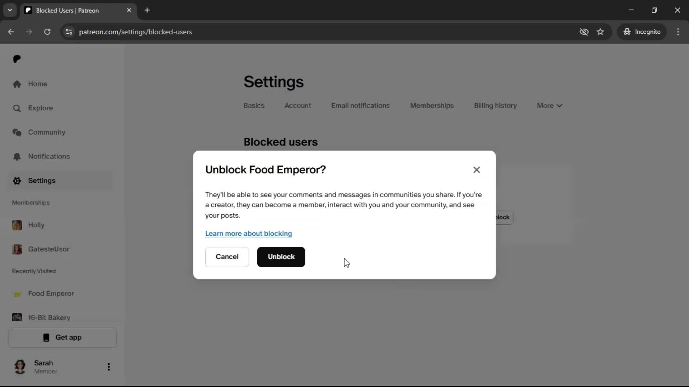
Task: Click the Get app button
Action: coord(62,337)
